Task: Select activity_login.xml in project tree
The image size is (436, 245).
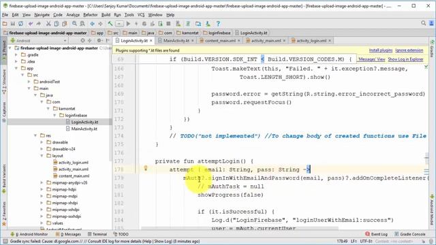Action: (x=73, y=163)
